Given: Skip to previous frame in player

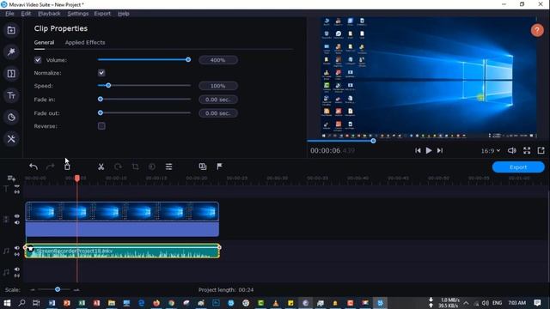Looking at the screenshot, I should (x=418, y=151).
